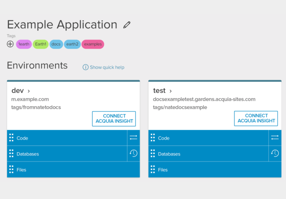Expand the dev environment chevron
The width and height of the screenshot is (286, 199).
29,91
